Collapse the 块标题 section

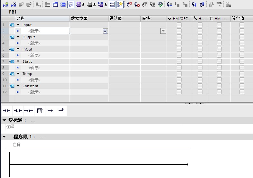pyautogui.click(x=4, y=120)
